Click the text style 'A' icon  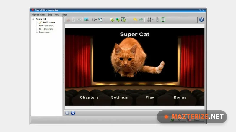tap(74, 20)
